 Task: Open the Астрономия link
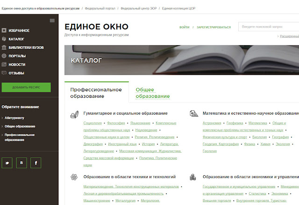pos(212,123)
